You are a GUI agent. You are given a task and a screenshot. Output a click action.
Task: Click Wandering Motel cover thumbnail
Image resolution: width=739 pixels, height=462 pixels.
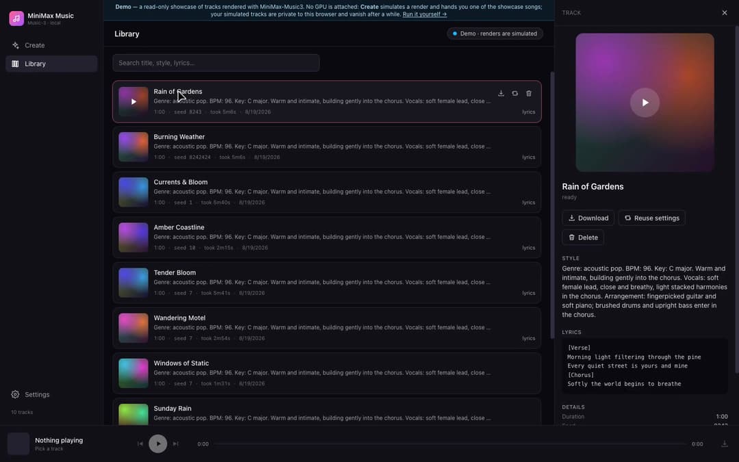tap(133, 328)
